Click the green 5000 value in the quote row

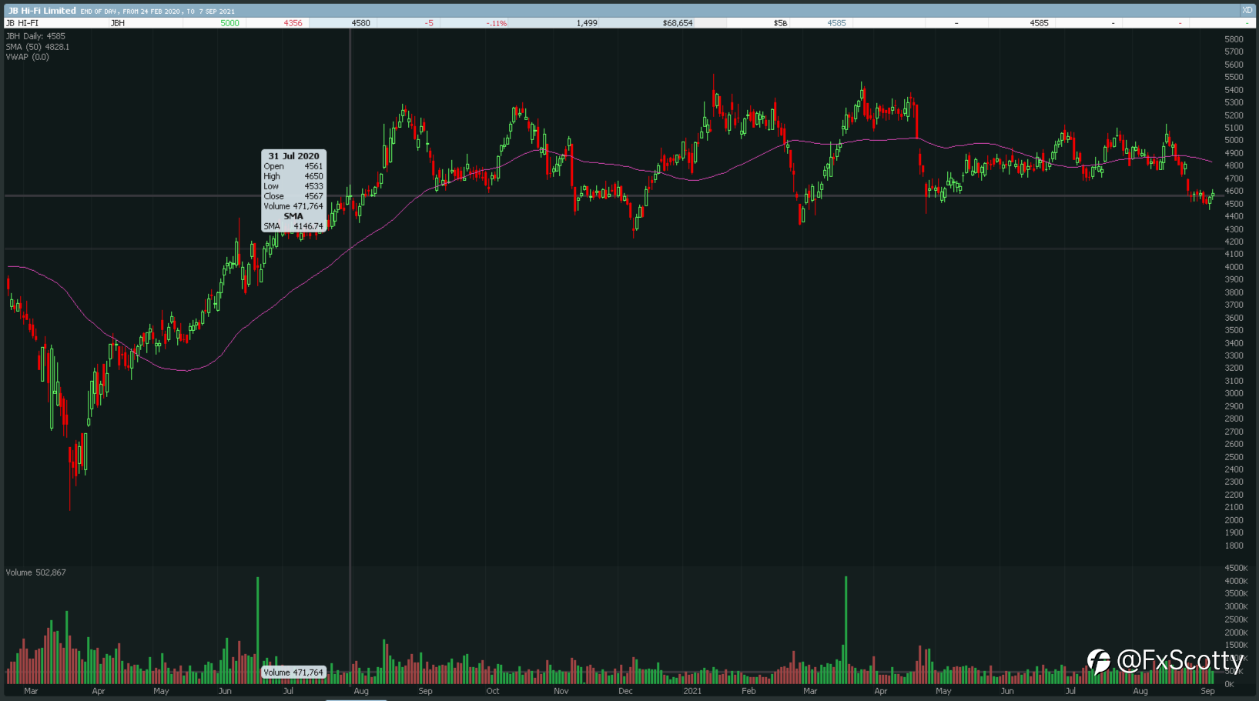[x=229, y=23]
